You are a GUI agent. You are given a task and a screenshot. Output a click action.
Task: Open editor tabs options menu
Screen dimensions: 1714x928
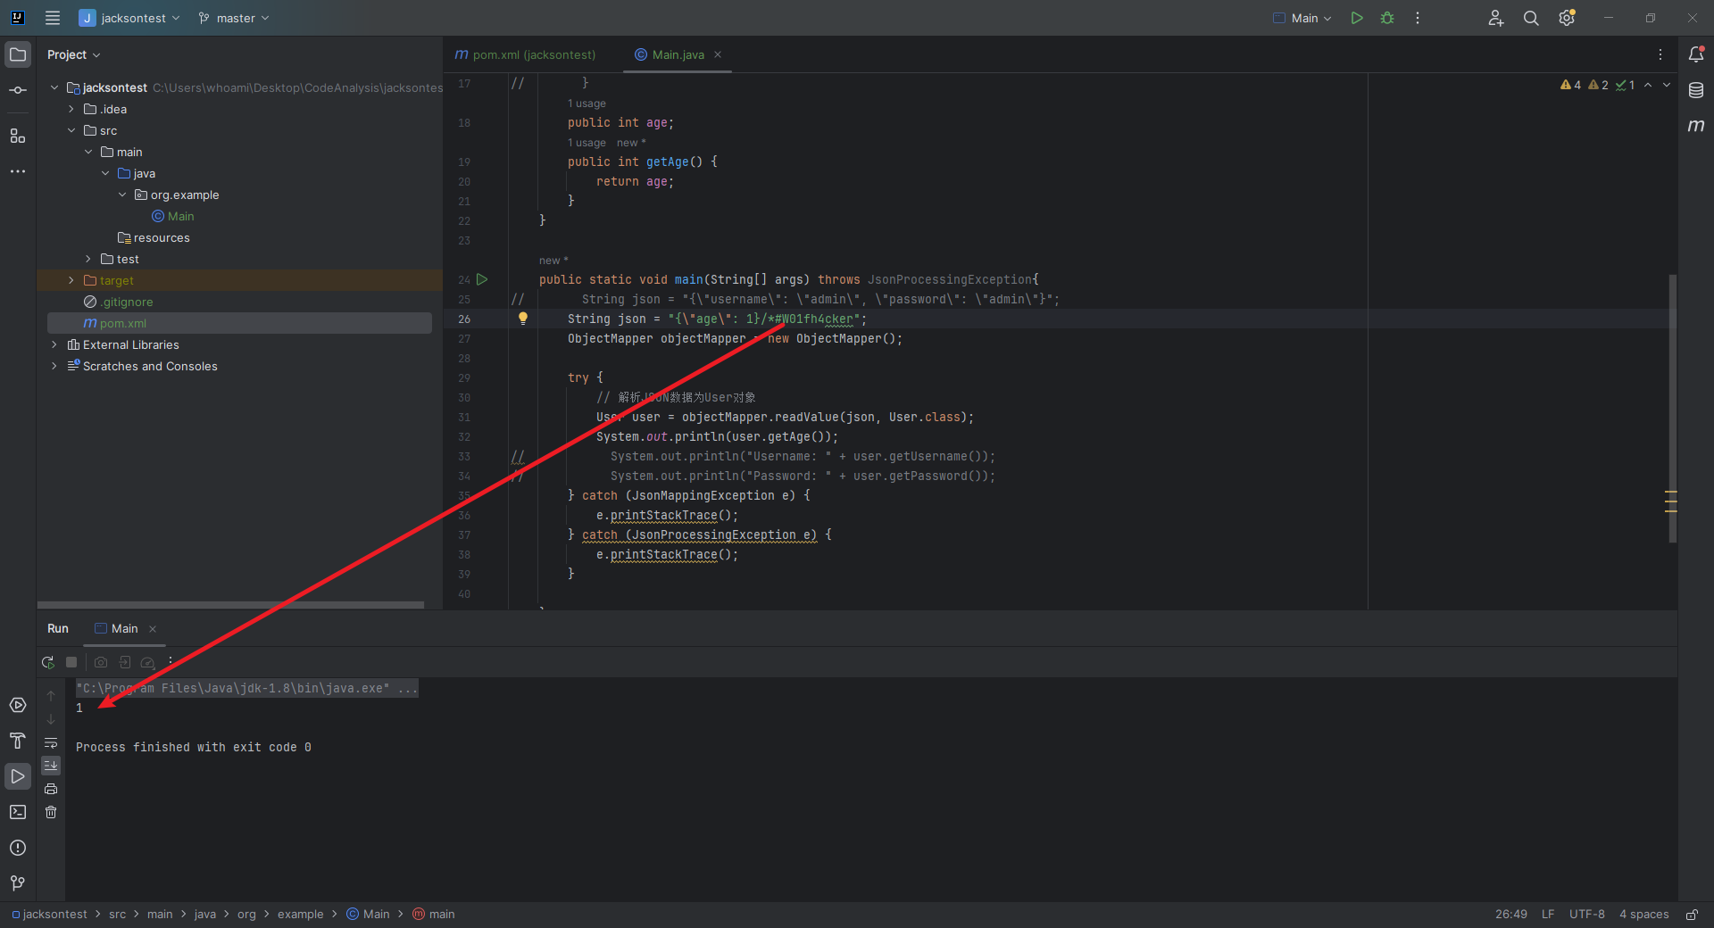coord(1660,54)
